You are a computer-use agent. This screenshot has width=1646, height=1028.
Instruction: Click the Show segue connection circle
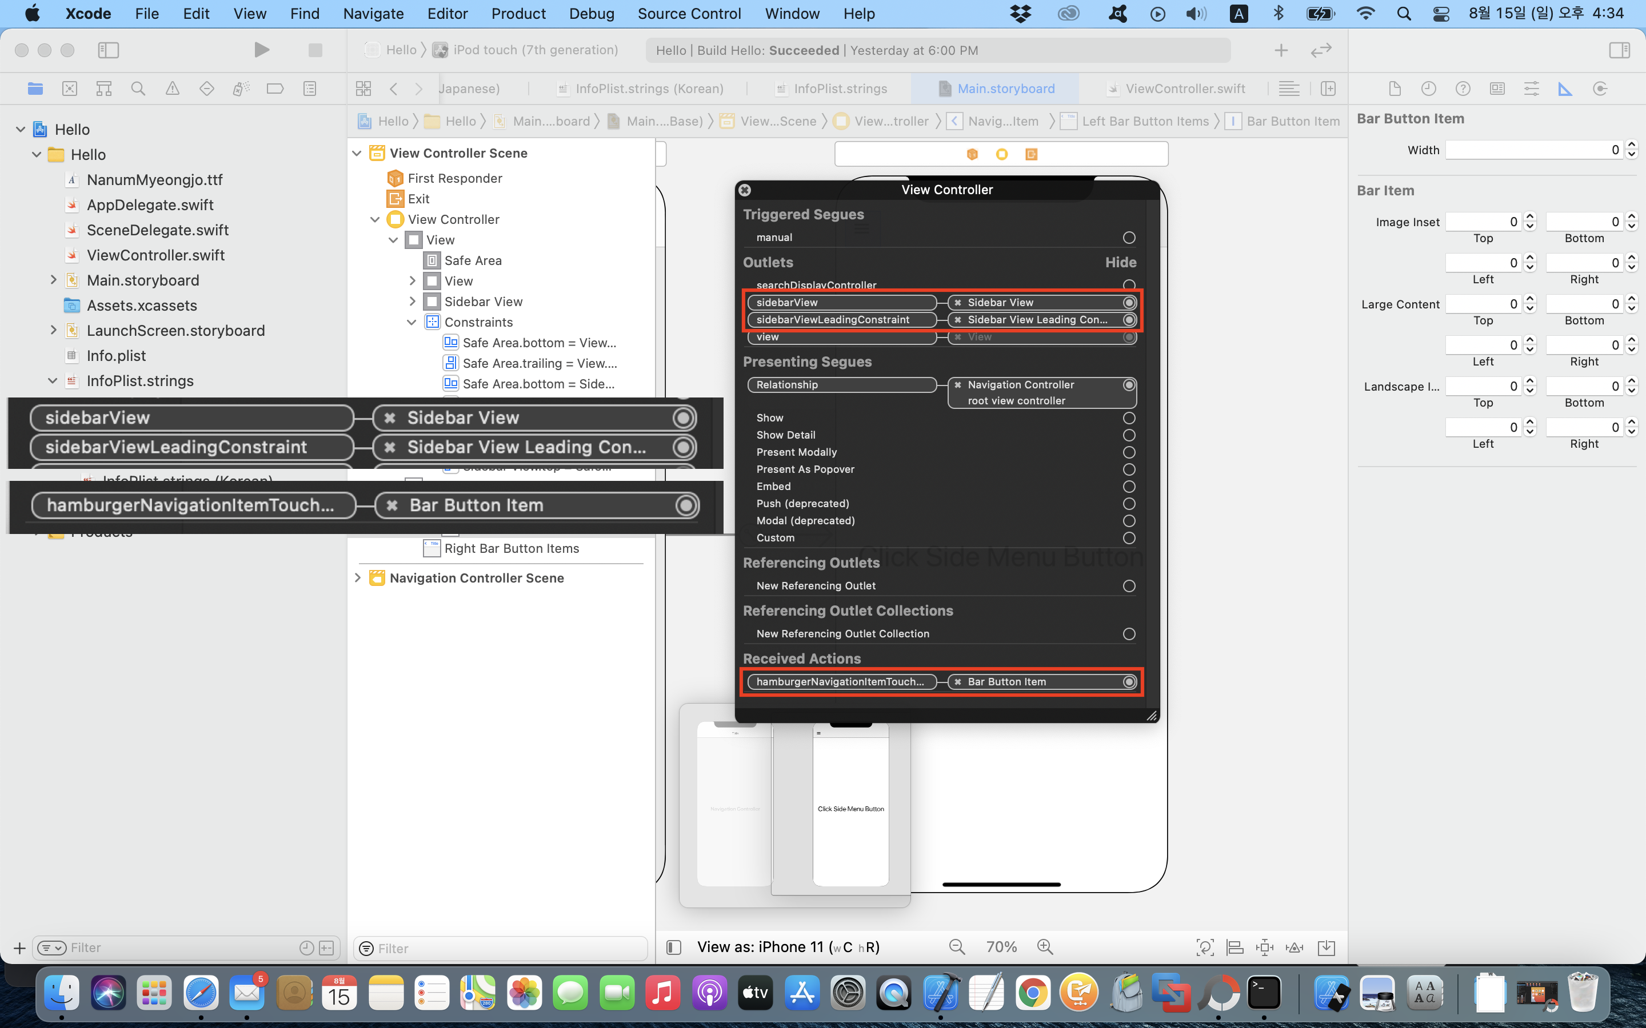(1129, 417)
